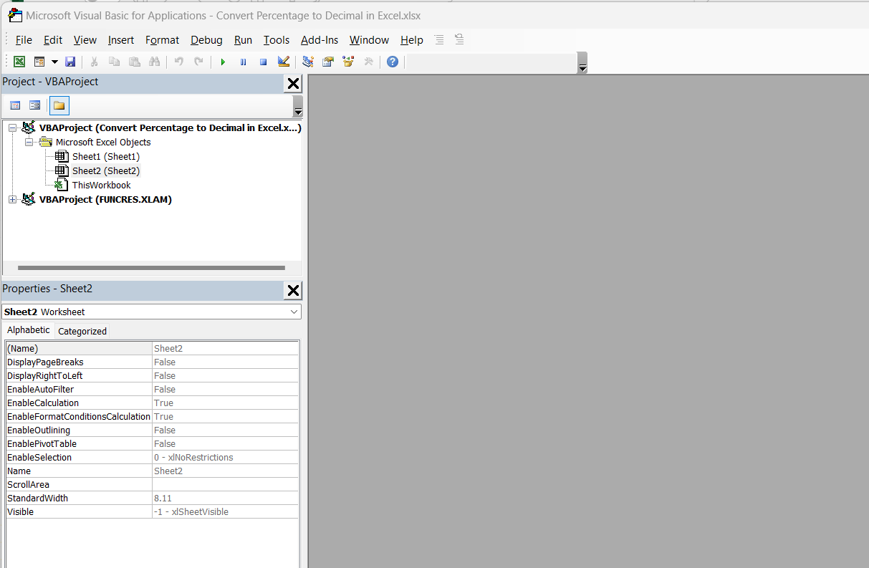
Task: Toggle Folders button in Project pane
Action: (59, 106)
